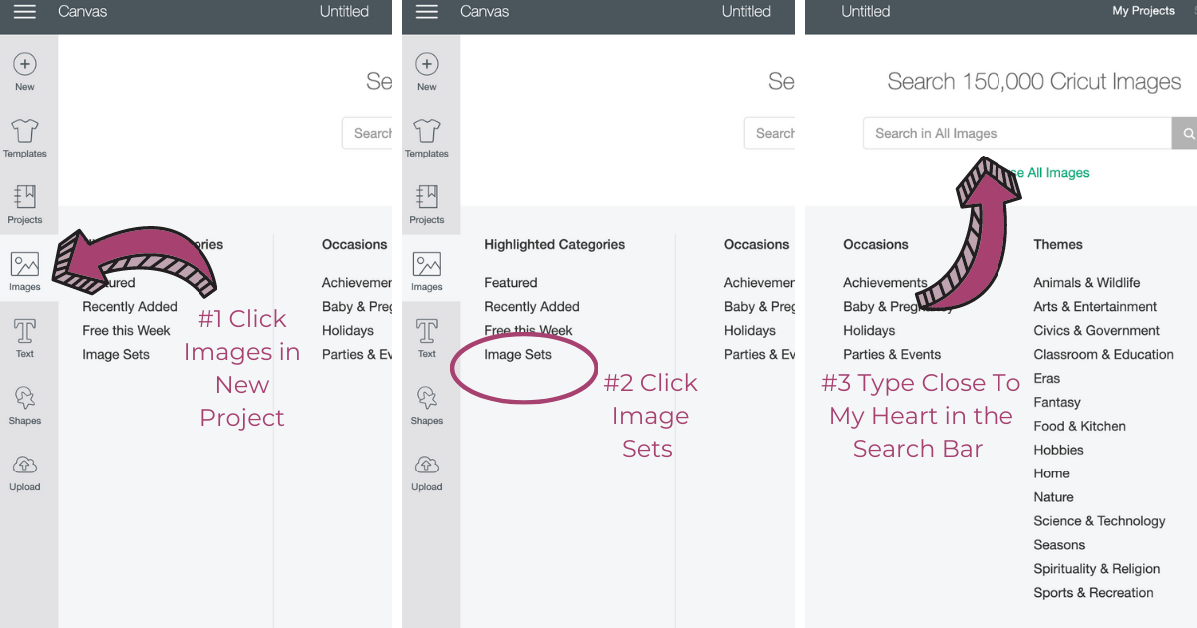
Task: Open My Projects in the header
Action: click(x=1143, y=11)
